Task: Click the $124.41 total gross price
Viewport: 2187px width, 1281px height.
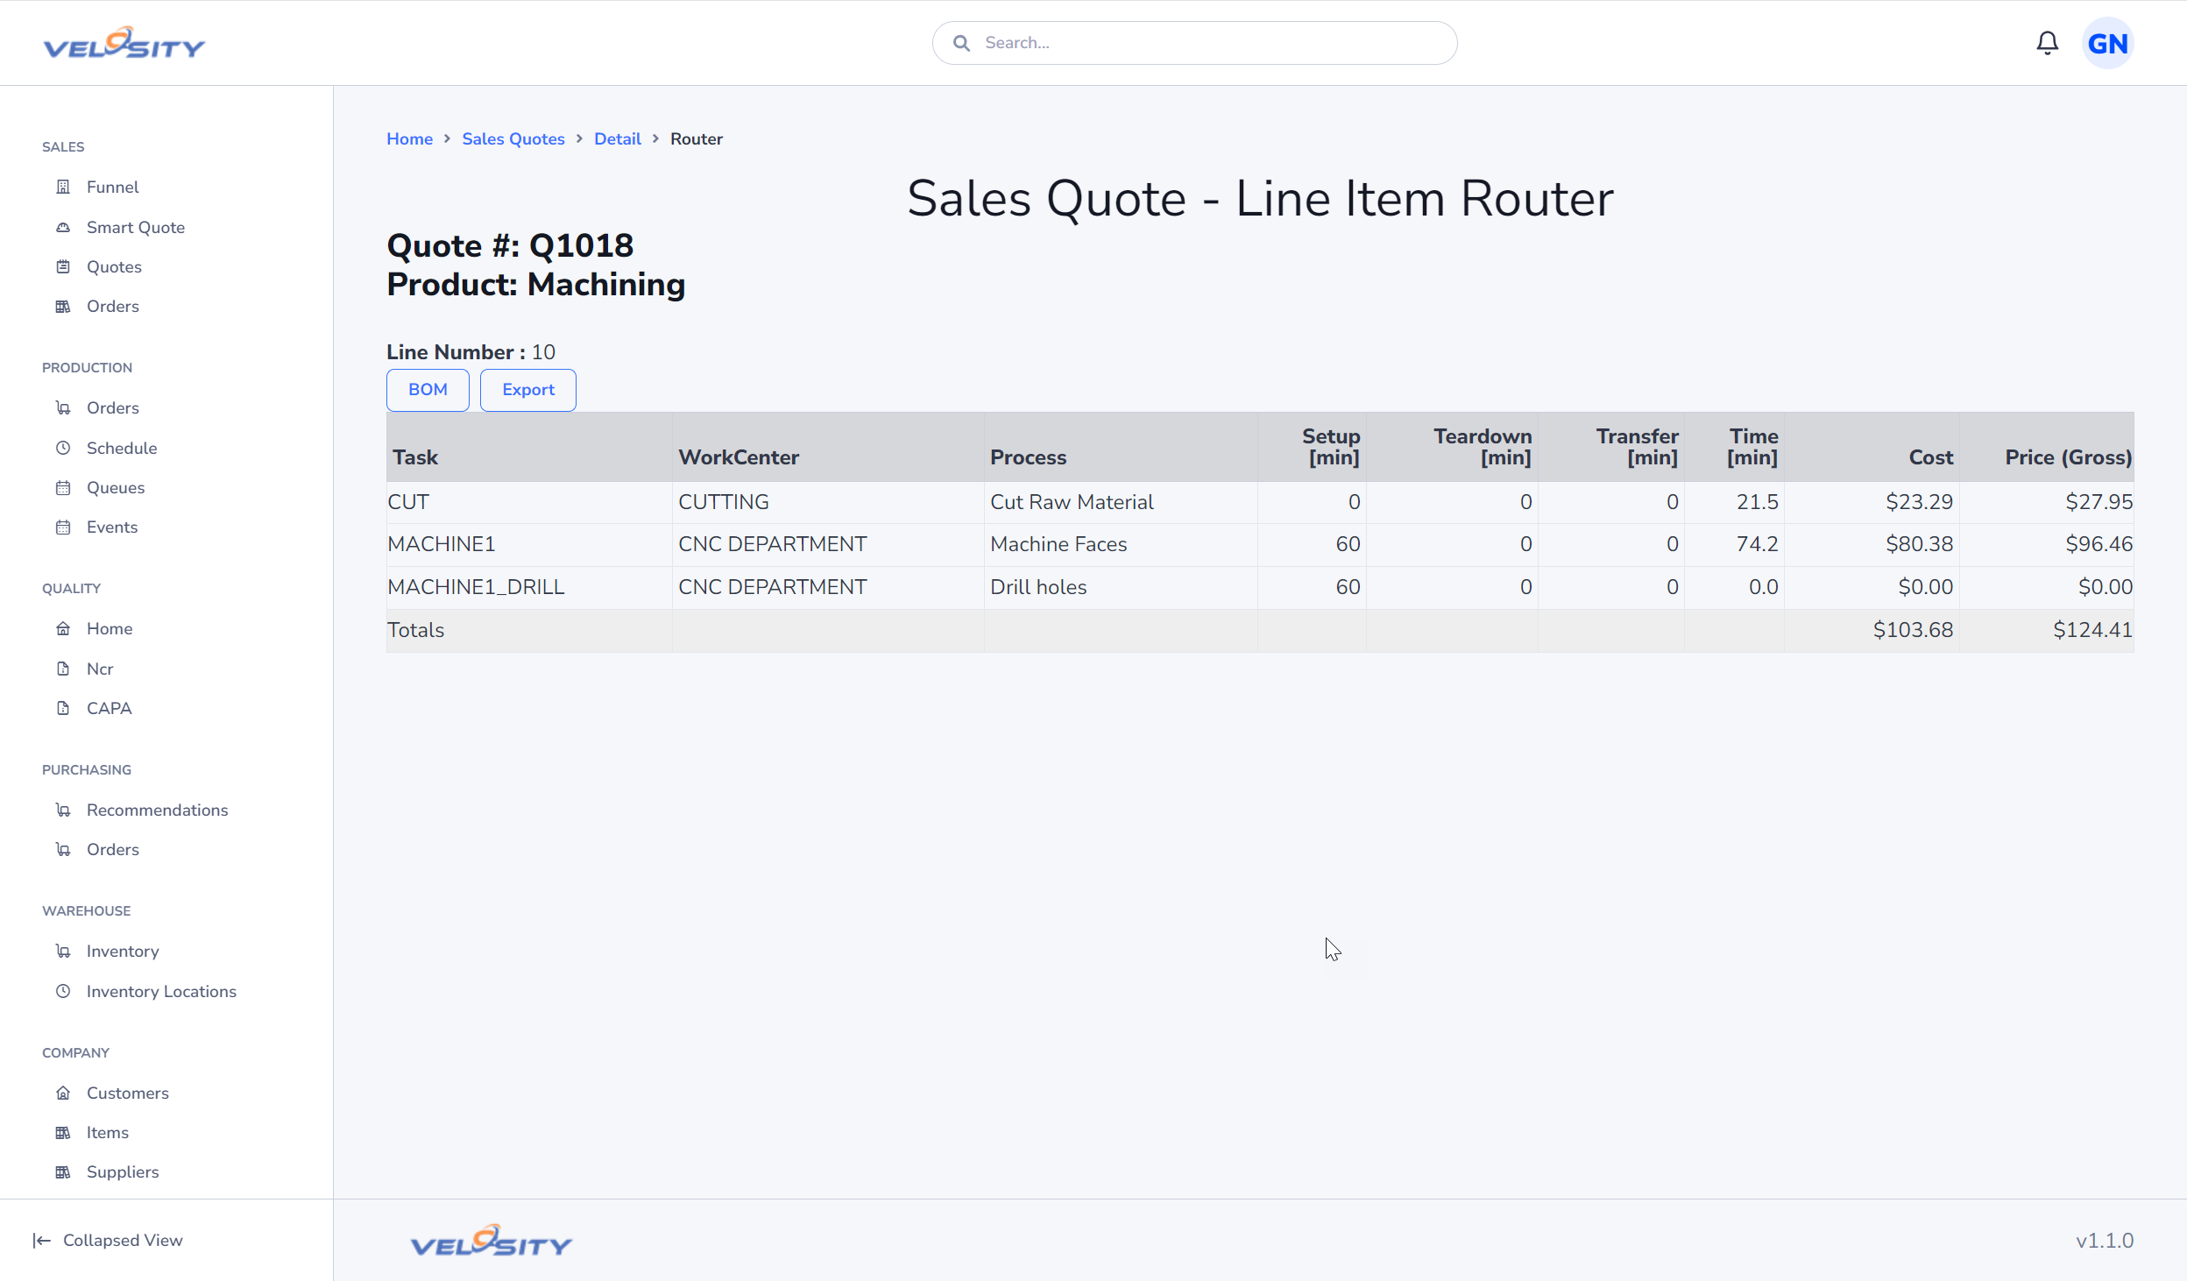Action: coord(2092,630)
